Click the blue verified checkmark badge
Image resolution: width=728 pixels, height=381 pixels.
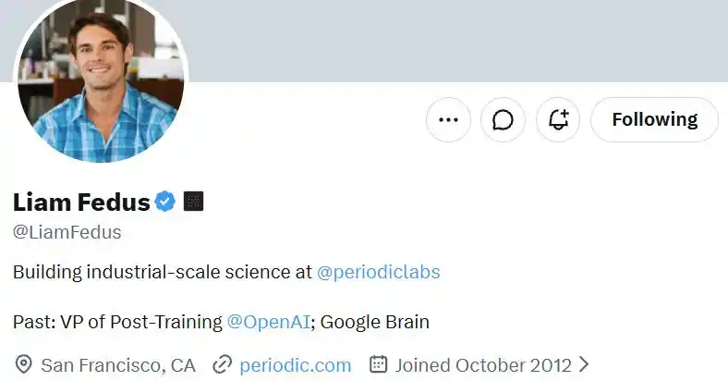(x=164, y=202)
